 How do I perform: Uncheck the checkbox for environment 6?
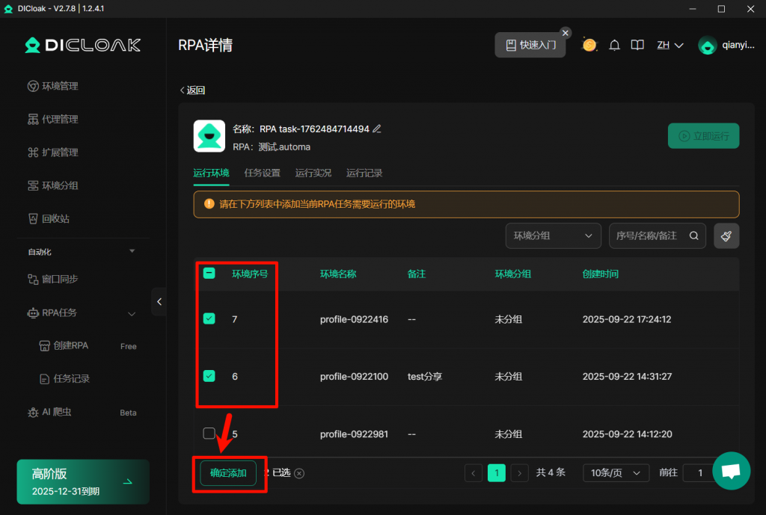[209, 376]
